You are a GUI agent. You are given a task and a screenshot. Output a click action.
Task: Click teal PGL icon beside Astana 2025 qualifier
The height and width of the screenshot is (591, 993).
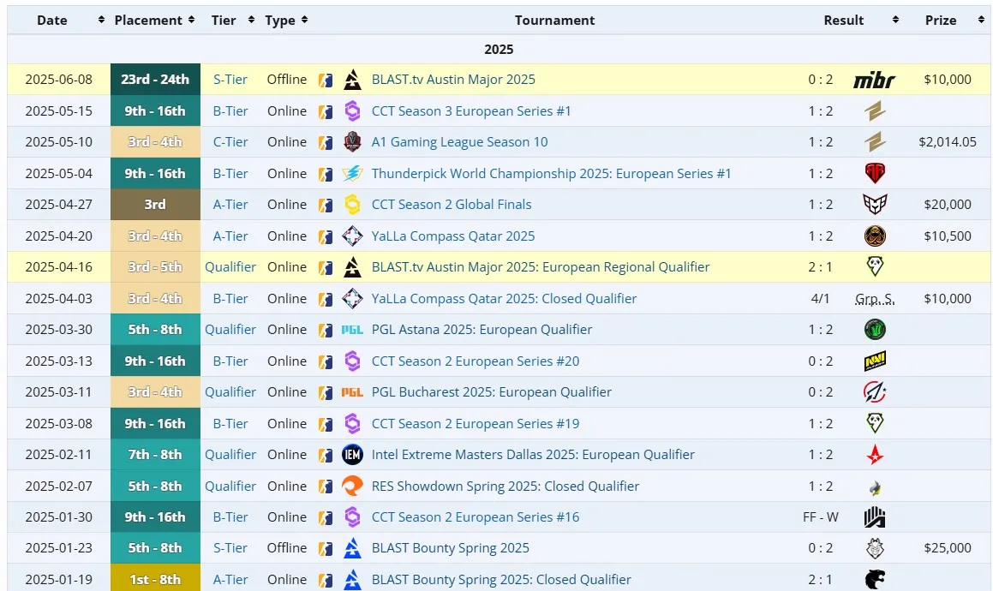click(352, 330)
